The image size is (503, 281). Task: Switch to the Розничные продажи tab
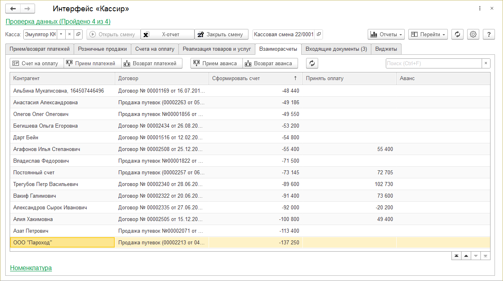(102, 49)
